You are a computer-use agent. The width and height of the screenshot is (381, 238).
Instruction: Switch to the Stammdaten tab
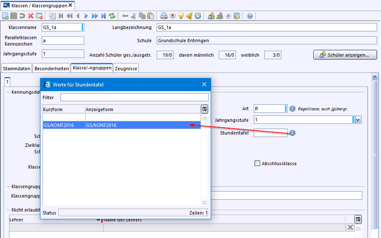[x=16, y=68]
